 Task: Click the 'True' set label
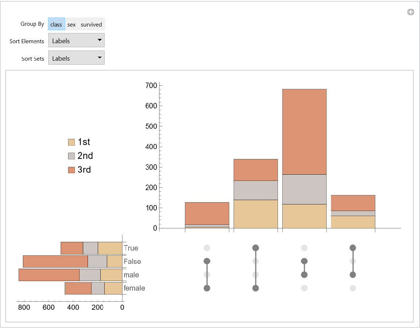coord(131,248)
